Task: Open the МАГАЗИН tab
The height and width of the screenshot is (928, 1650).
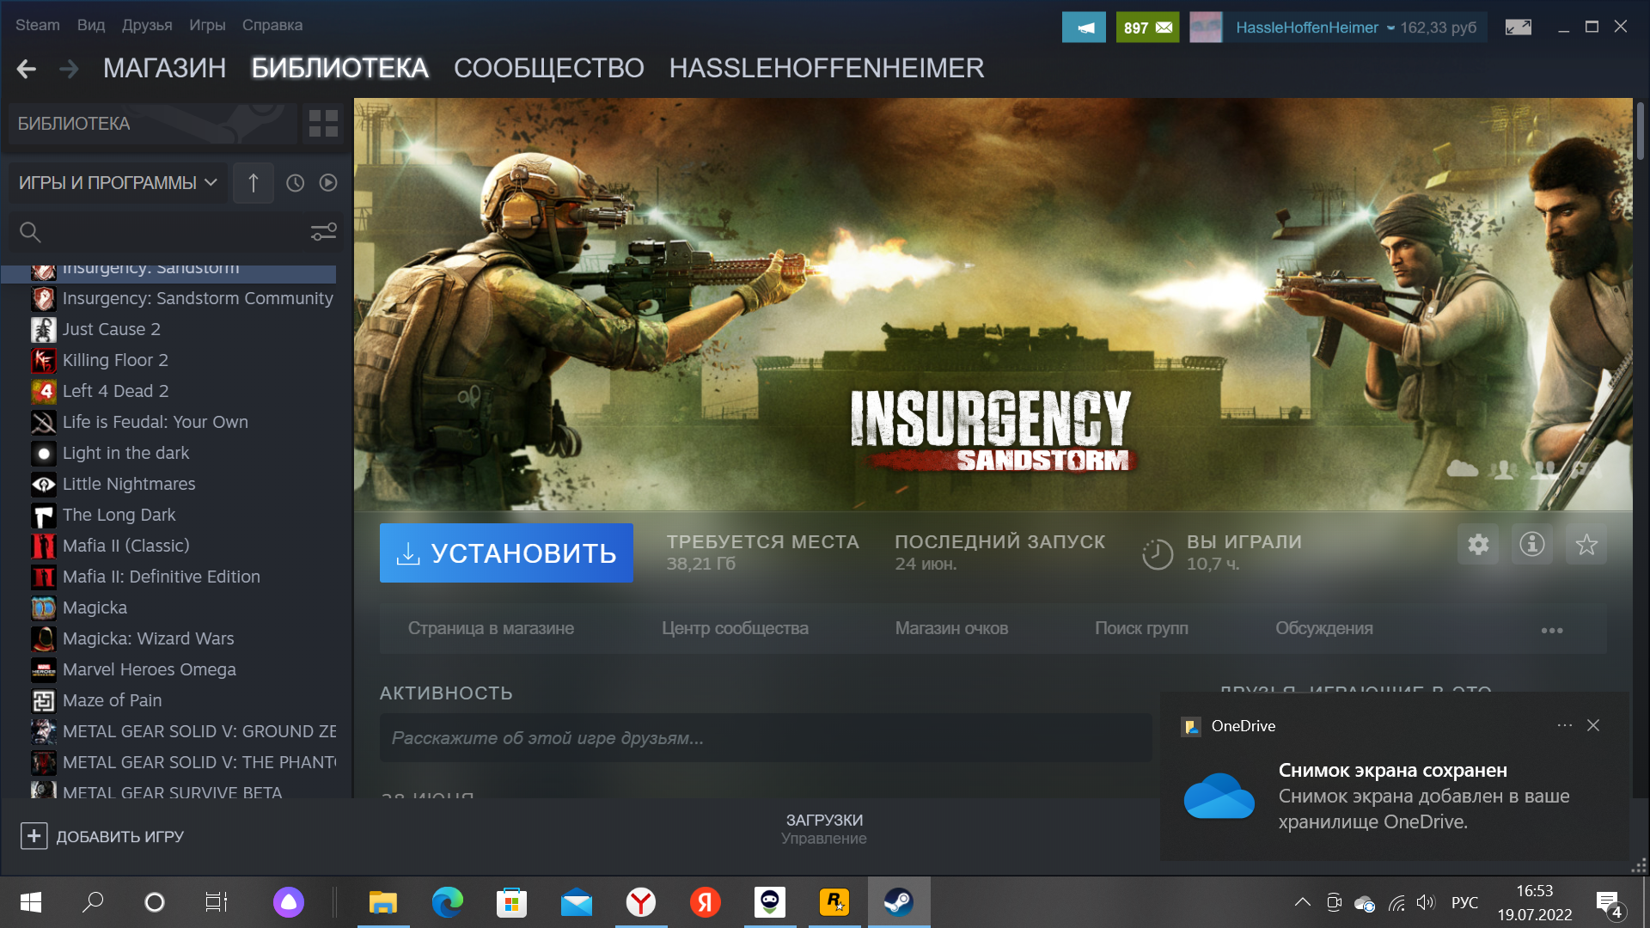Action: point(164,69)
